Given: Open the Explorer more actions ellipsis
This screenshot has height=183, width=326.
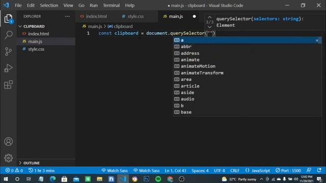Looking at the screenshot, I should 67,16.
